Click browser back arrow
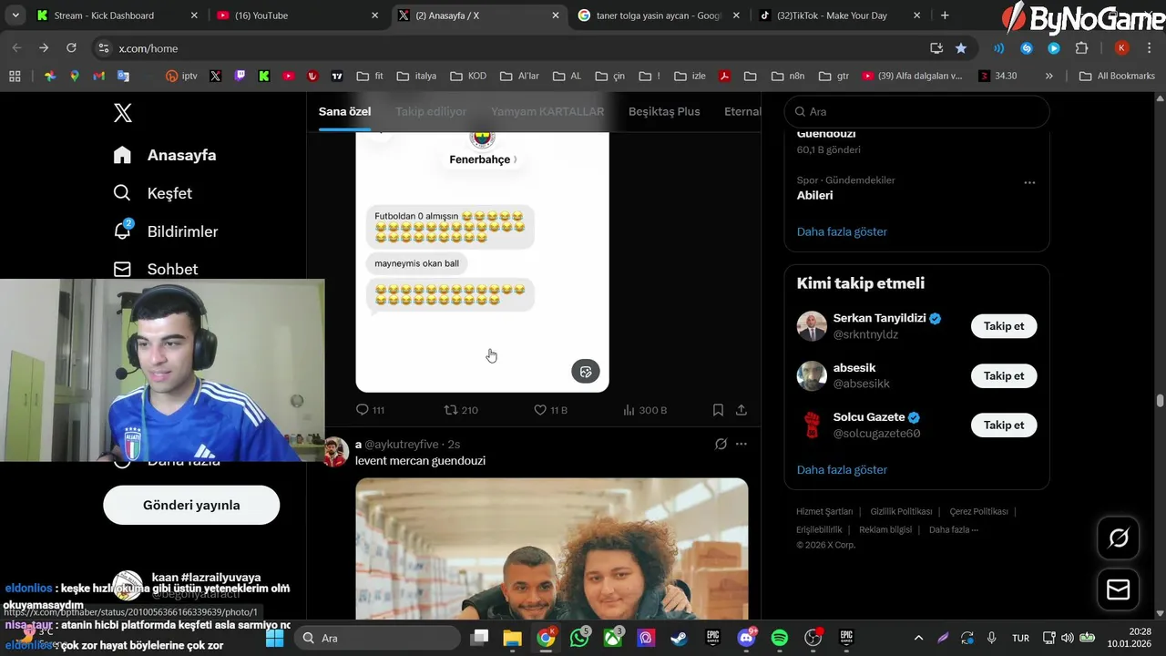This screenshot has height=656, width=1166. [16, 47]
